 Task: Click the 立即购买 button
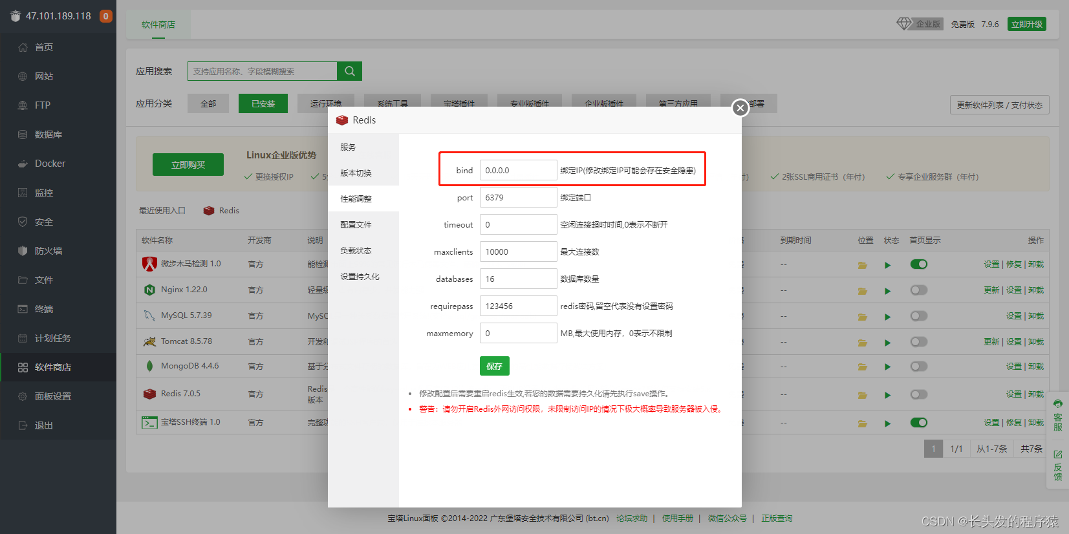click(x=188, y=165)
